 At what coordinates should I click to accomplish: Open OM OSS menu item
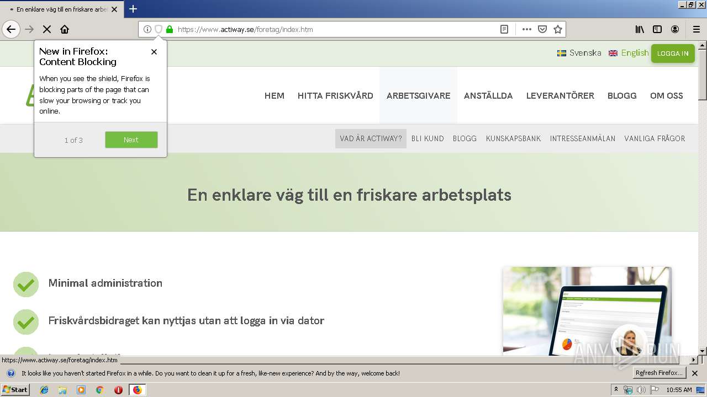pos(667,96)
